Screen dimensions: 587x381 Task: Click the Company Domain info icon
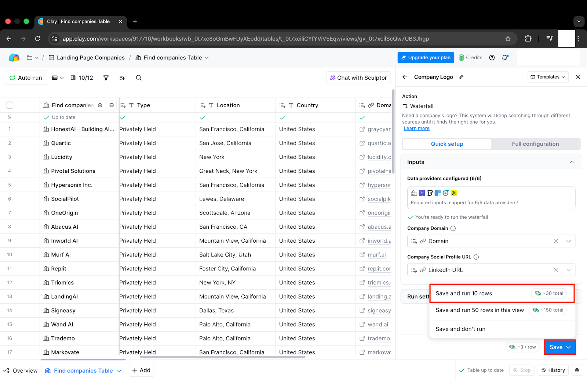(453, 228)
